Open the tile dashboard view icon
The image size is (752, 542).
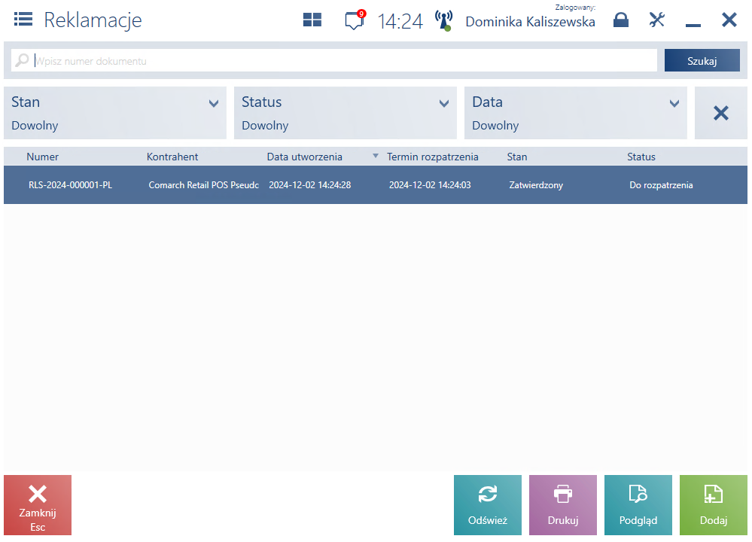click(312, 20)
